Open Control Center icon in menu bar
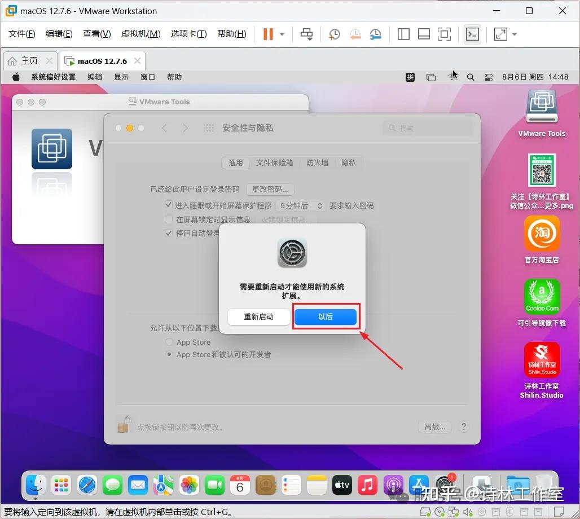Screen dimensions: 580x519 (x=489, y=77)
